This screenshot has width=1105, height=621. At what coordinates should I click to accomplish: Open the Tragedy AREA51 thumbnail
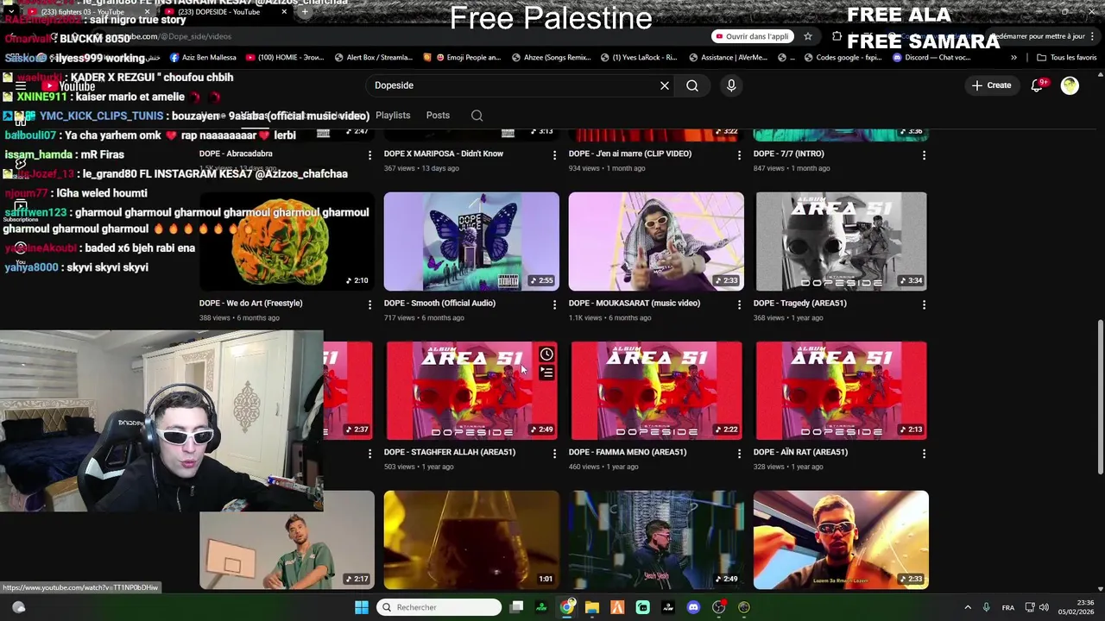tap(841, 241)
